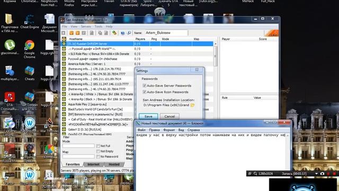Screen dimensions: 339x191
Task: Click the blue help question-mark icon
Action: click(122, 33)
